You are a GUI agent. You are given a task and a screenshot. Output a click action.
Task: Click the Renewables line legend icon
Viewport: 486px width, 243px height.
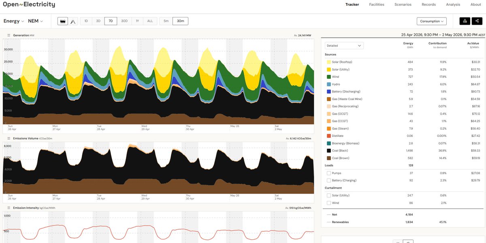[x=328, y=222]
